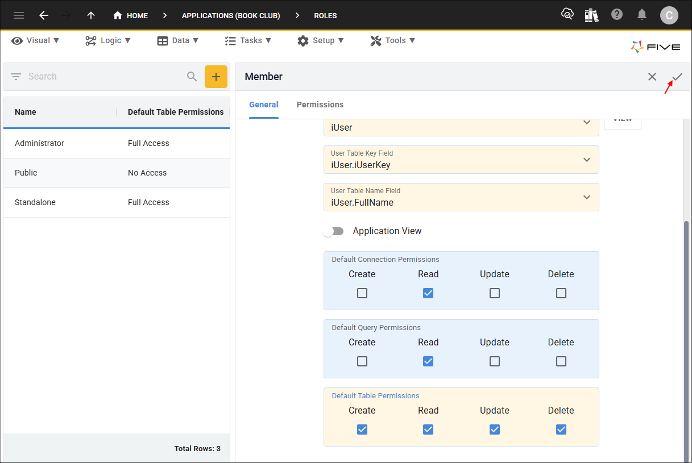Go back with the left arrow
Screen dimensions: 692x463
click(44, 15)
